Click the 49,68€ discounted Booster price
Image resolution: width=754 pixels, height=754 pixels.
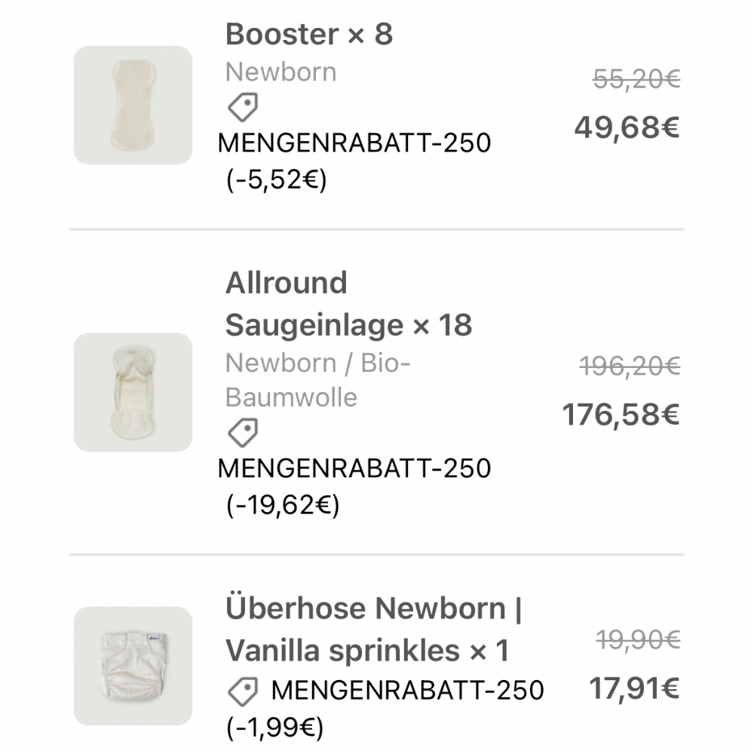click(x=627, y=127)
